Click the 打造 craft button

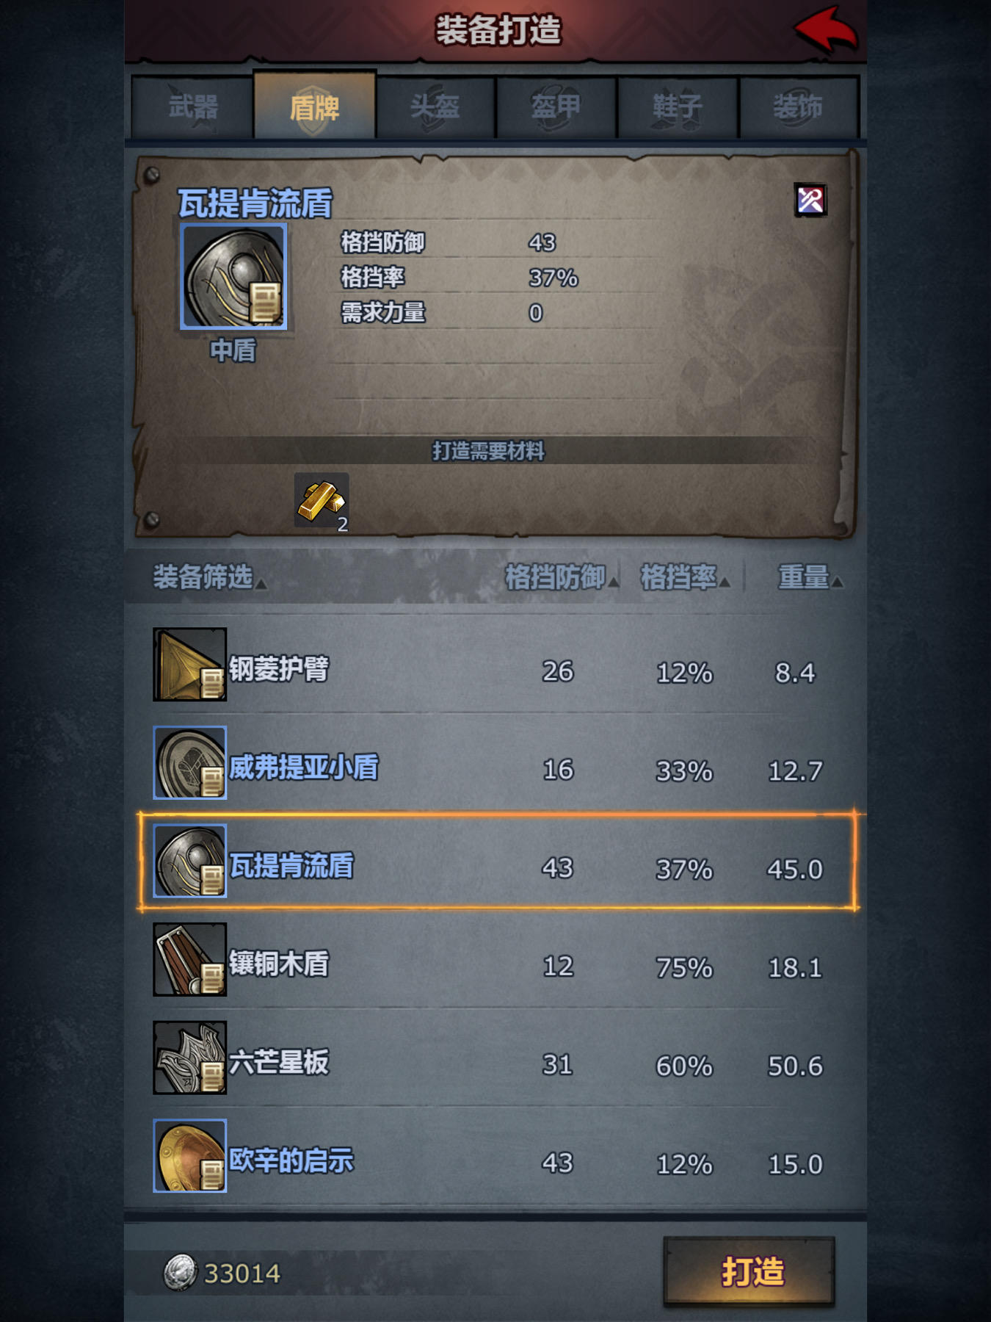749,1271
